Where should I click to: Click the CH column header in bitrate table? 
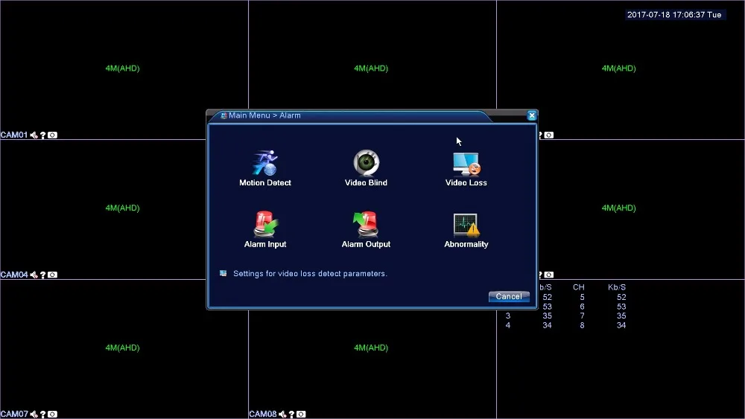coord(578,287)
